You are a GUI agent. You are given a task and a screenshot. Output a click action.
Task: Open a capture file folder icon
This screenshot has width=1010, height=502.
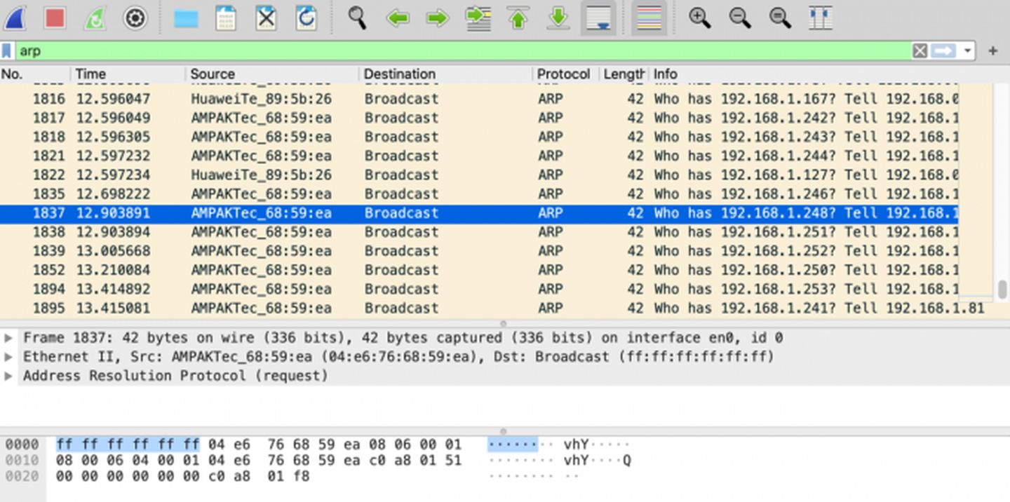[186, 18]
